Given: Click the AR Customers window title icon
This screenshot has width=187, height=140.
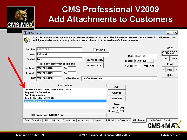Looking at the screenshot, I should pyautogui.click(x=25, y=33).
